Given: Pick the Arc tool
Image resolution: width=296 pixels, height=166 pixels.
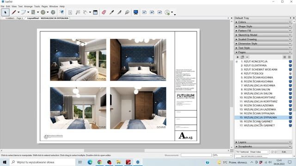Looking at the screenshot, I should pyautogui.click(x=24, y=12).
